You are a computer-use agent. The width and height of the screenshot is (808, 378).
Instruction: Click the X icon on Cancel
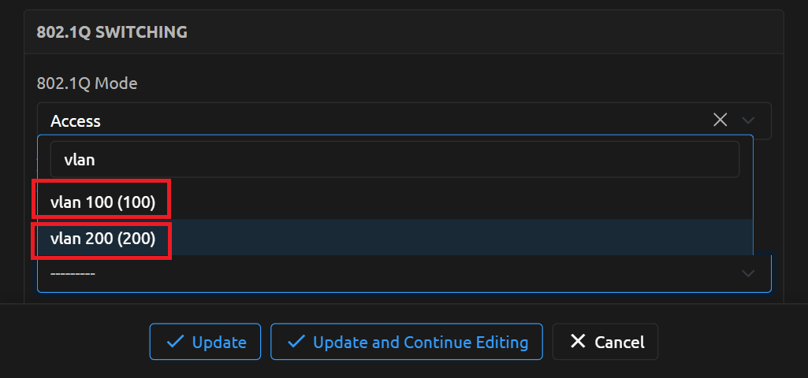pos(578,342)
